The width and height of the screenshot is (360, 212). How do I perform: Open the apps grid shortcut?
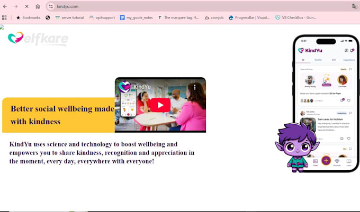(x=4, y=17)
